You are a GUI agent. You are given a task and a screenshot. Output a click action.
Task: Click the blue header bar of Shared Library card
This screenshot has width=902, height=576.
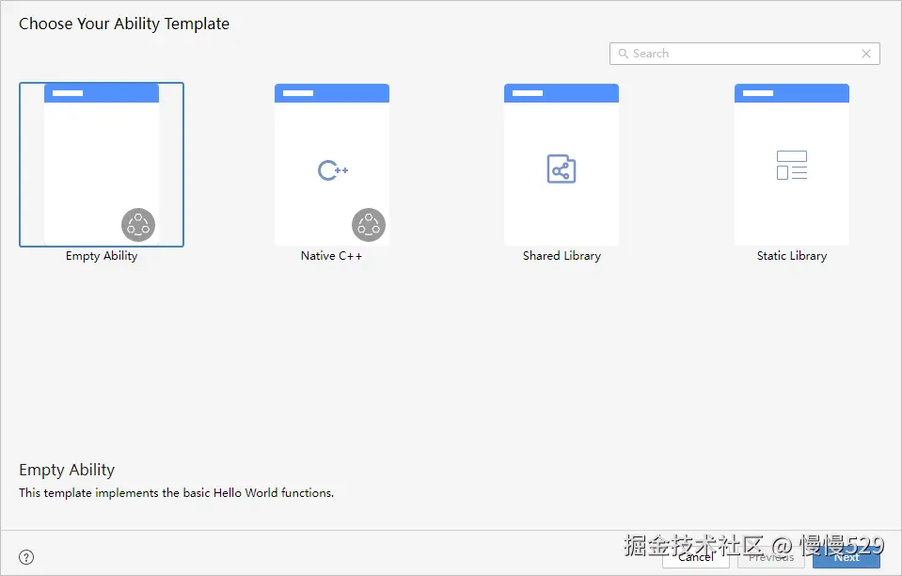click(x=561, y=91)
